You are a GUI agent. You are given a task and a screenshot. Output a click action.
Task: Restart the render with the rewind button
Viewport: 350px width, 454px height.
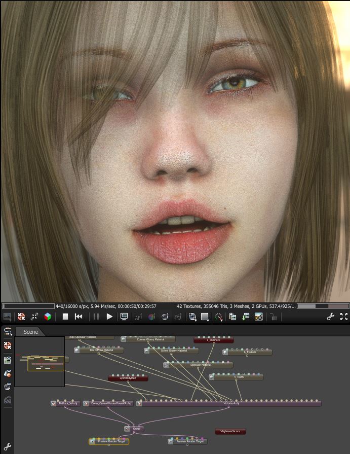tap(79, 317)
